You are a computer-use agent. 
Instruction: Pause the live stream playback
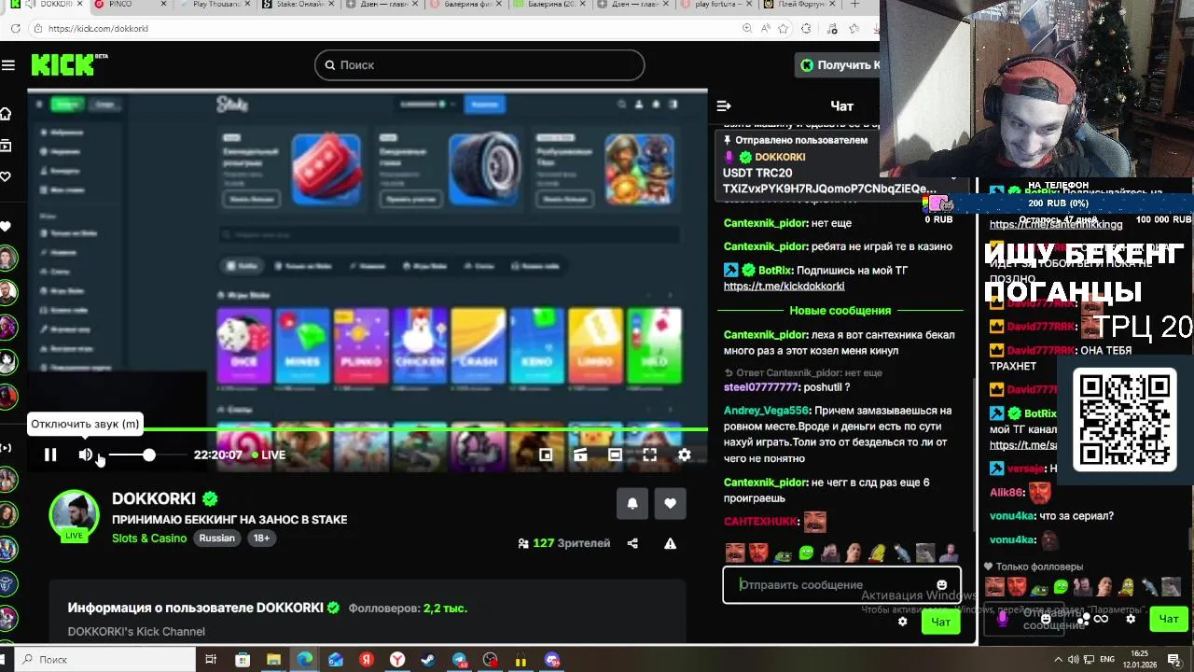tap(50, 455)
